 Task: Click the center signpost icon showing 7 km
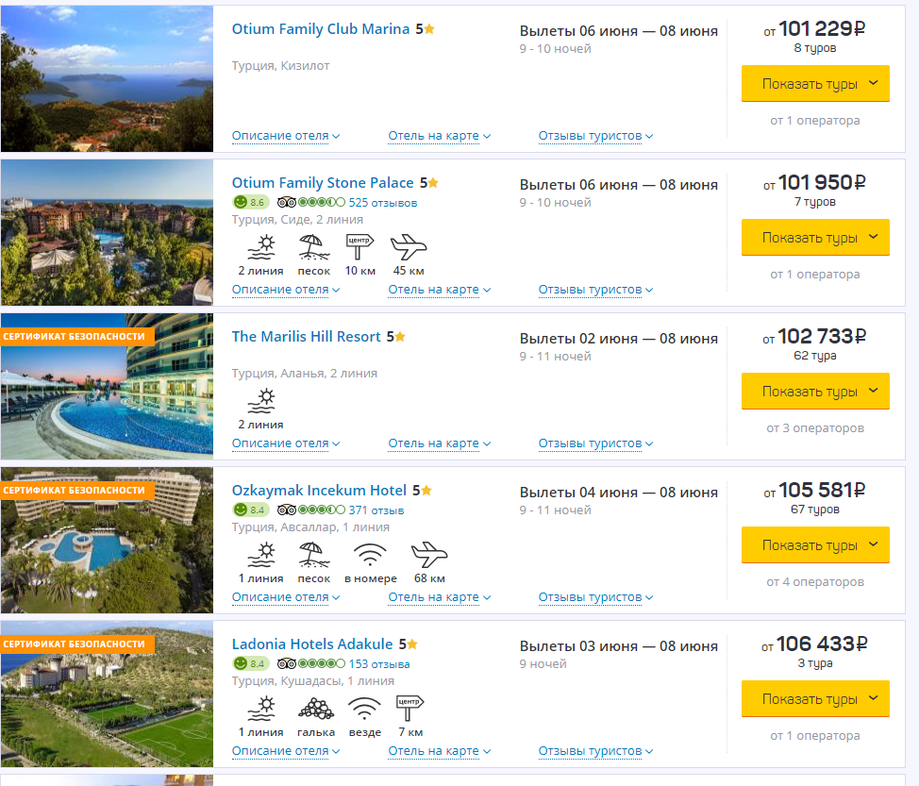click(x=409, y=709)
